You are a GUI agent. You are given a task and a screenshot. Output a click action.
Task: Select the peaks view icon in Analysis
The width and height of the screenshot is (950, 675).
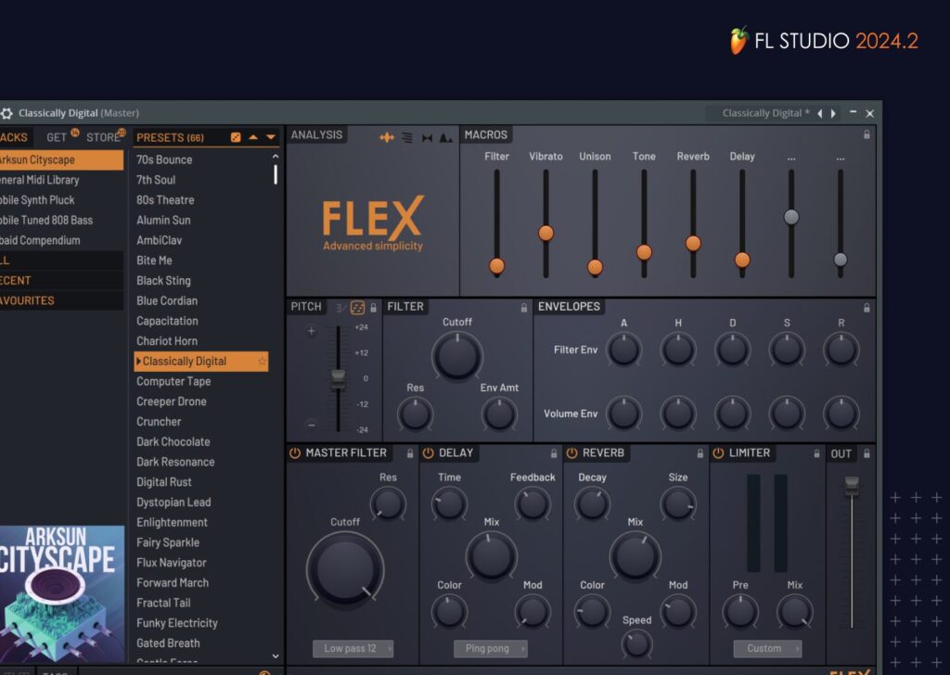[446, 138]
